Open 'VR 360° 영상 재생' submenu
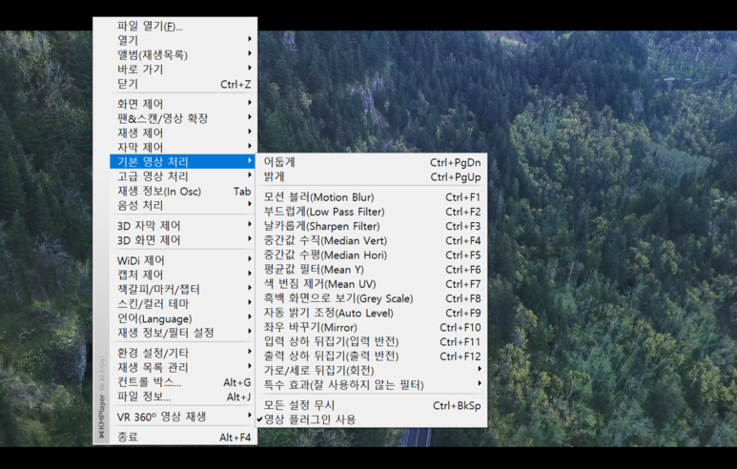 (182, 417)
